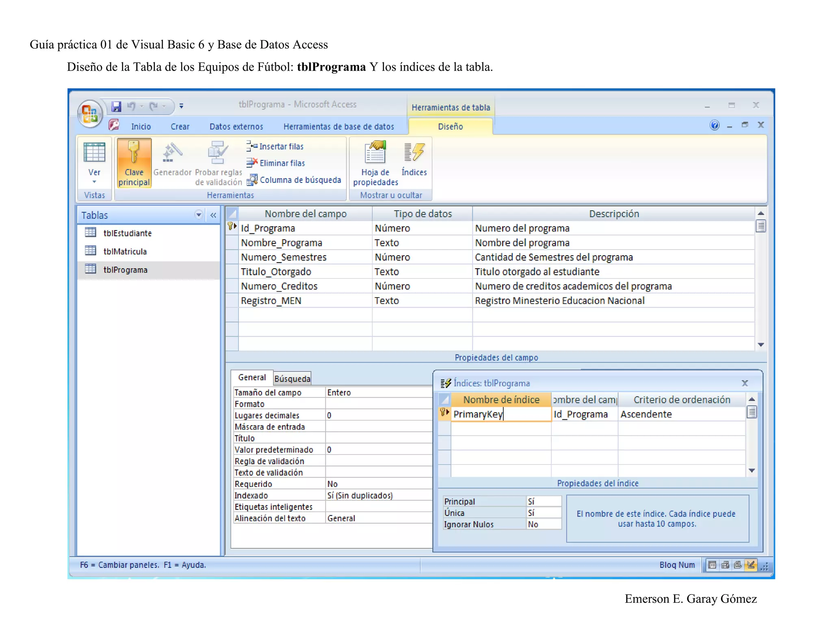
Task: Click the select-all corner of field grid
Action: [232, 213]
